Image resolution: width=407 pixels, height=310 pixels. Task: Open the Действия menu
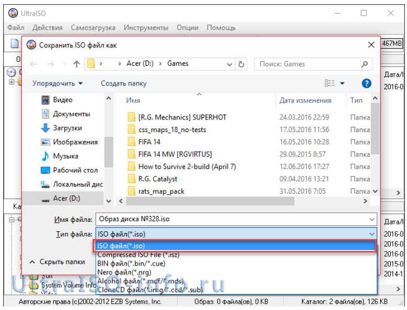pyautogui.click(x=48, y=28)
